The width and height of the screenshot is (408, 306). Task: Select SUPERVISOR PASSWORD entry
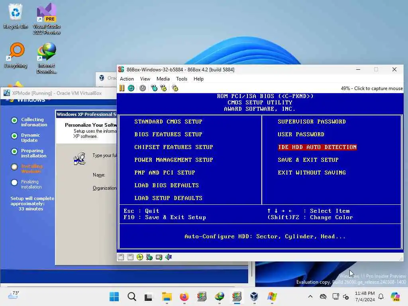coord(312,122)
